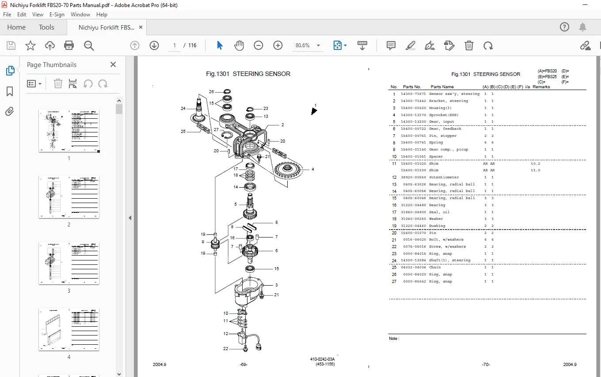Click the trash icon in the thumbnails panel

tap(58, 83)
